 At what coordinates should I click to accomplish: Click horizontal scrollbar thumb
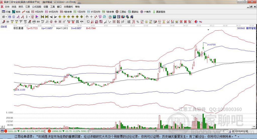pyautogui.click(x=156, y=131)
